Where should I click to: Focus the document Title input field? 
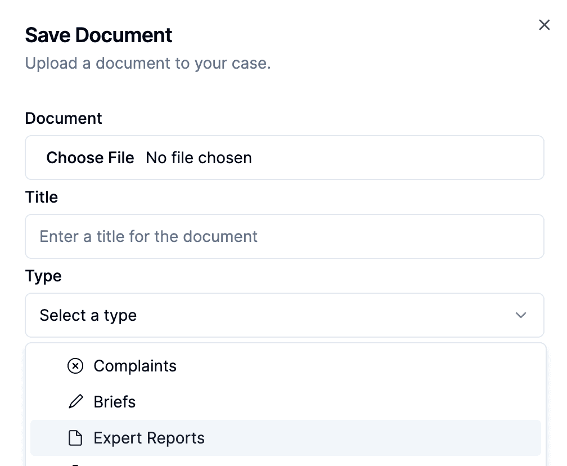point(284,236)
